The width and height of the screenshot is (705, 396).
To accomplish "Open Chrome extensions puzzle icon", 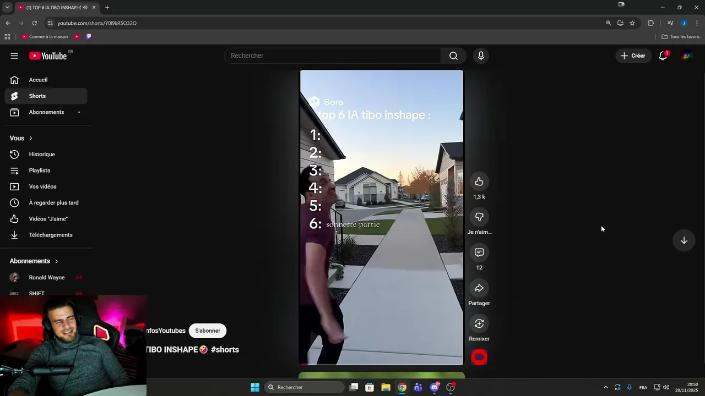I will [x=650, y=23].
